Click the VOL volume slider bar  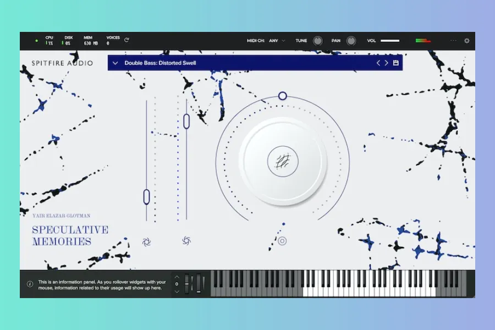(x=390, y=41)
